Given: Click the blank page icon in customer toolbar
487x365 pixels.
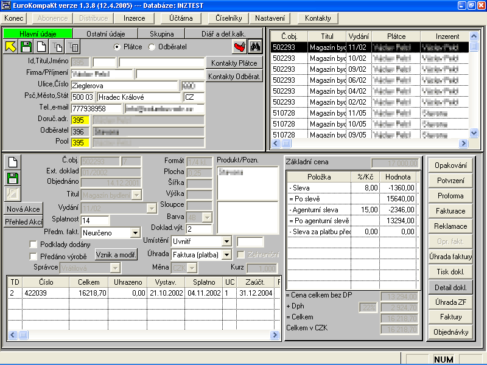Looking at the screenshot, I should (x=42, y=47).
